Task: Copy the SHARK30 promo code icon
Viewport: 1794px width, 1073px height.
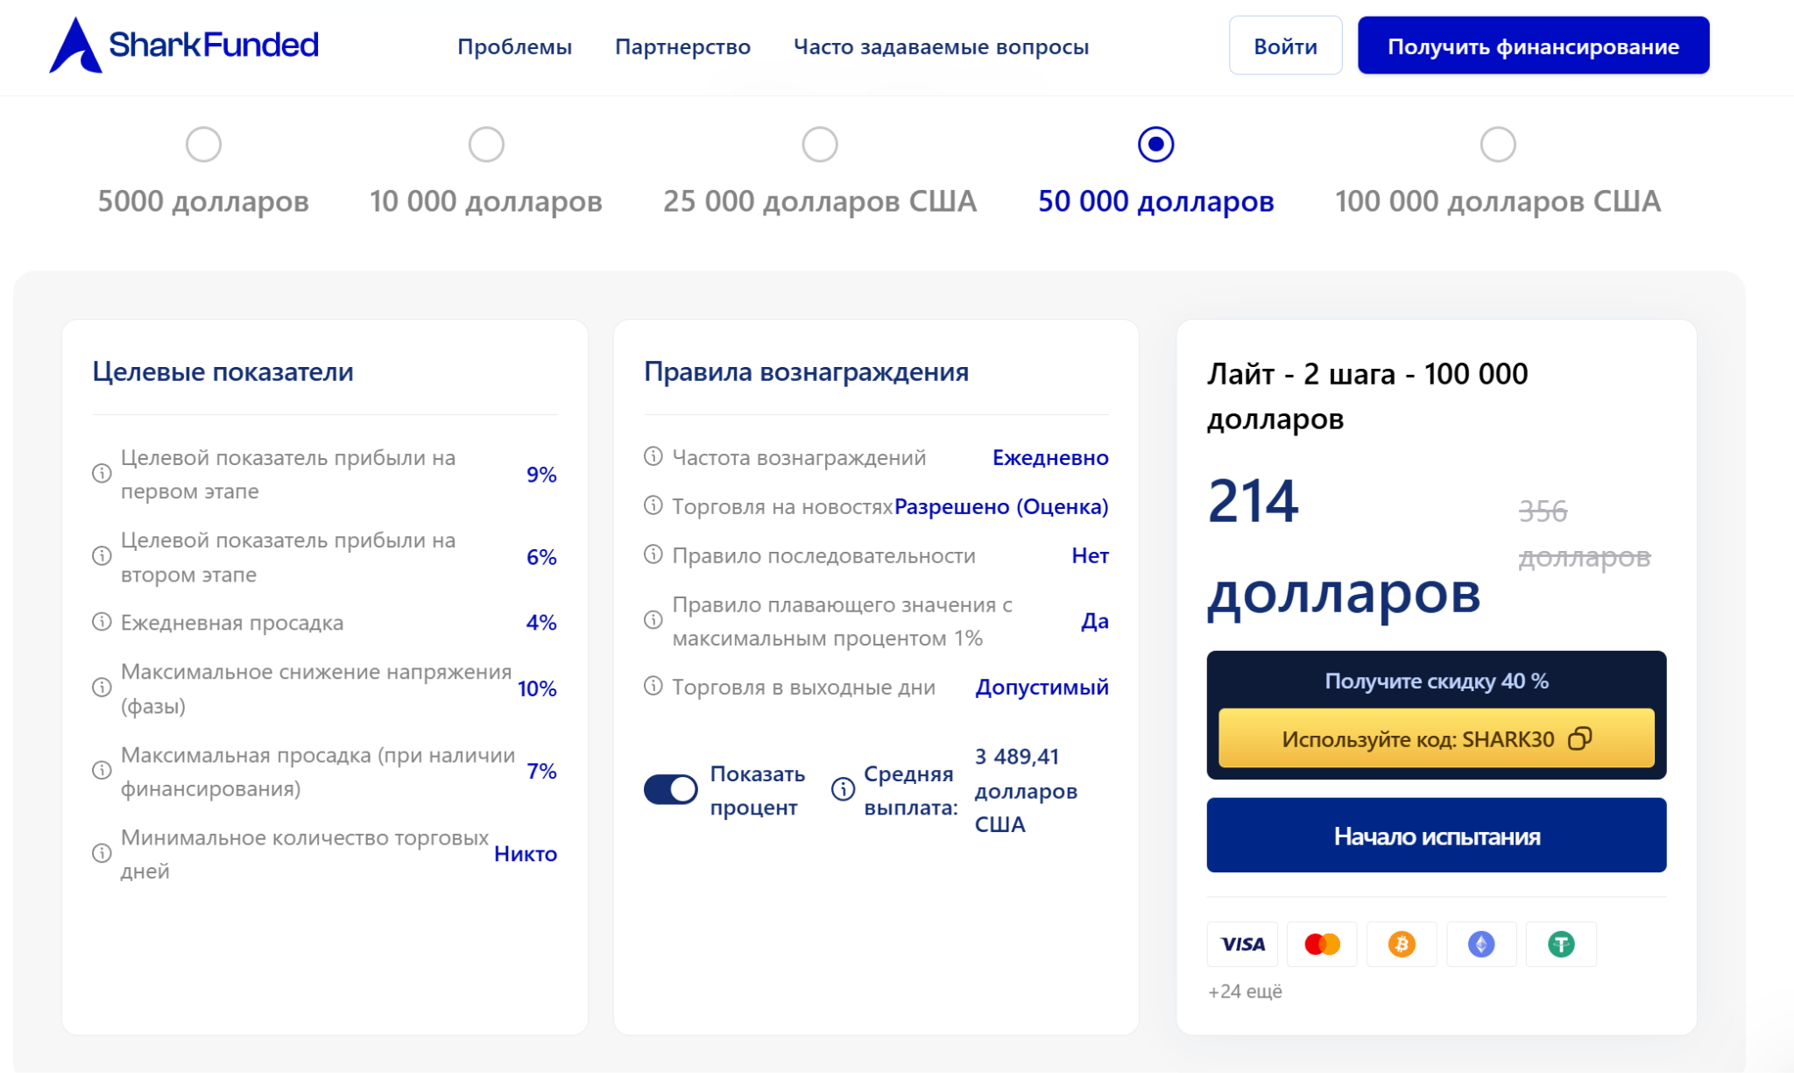Action: (1579, 738)
